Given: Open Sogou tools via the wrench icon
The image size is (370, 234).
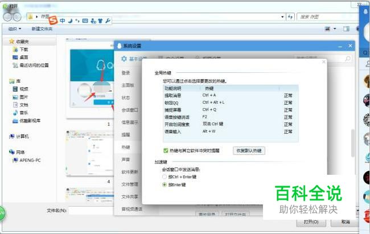Looking at the screenshot, I should (x=108, y=20).
